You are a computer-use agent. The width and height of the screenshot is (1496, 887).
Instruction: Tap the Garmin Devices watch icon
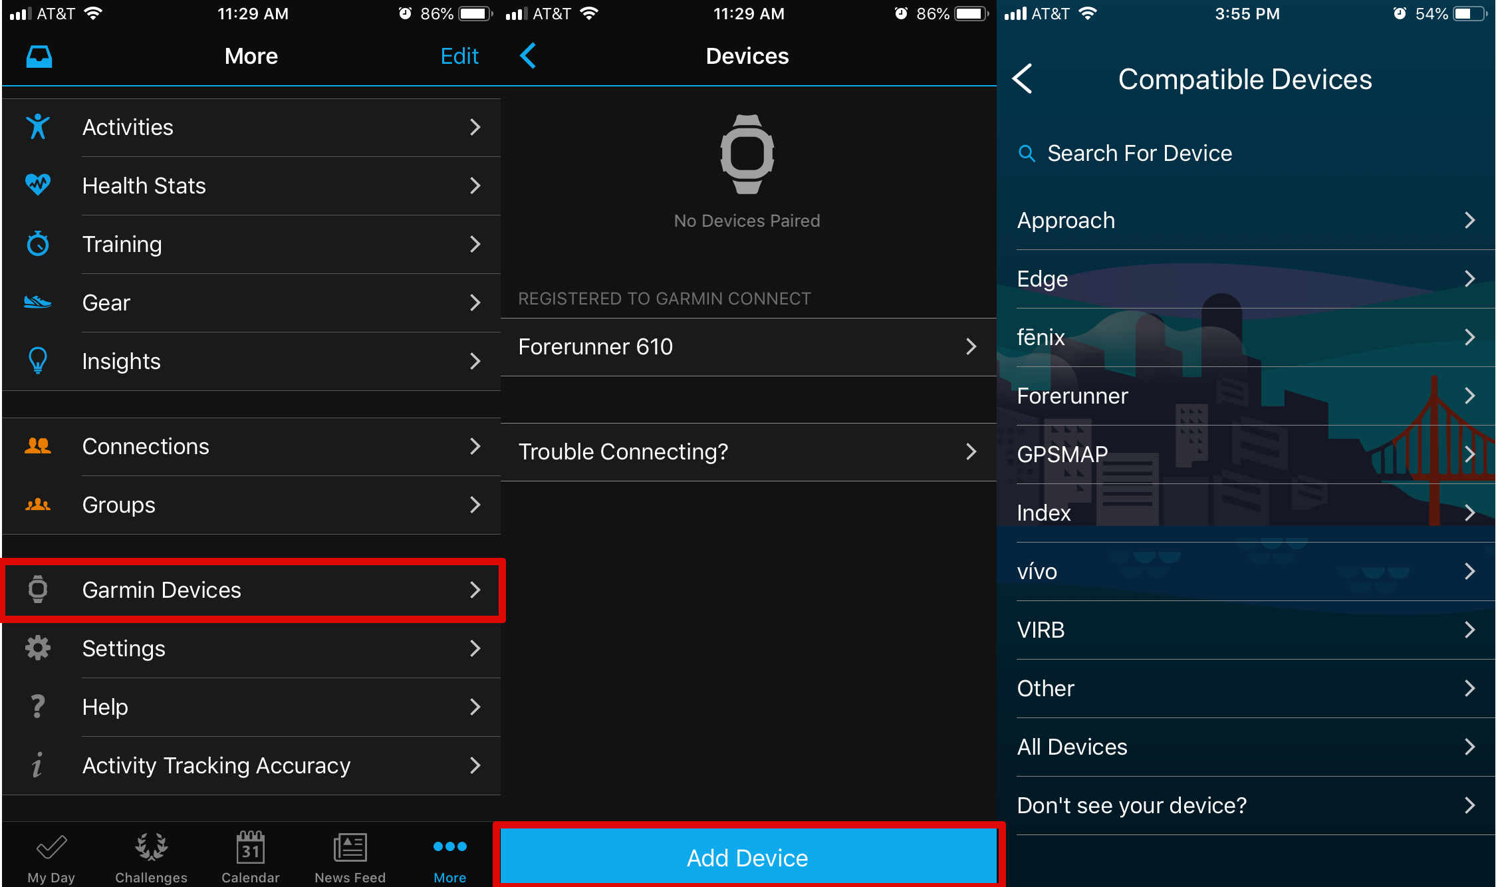coord(39,589)
